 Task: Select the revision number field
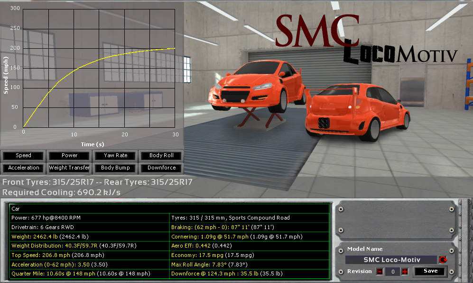tap(392, 271)
